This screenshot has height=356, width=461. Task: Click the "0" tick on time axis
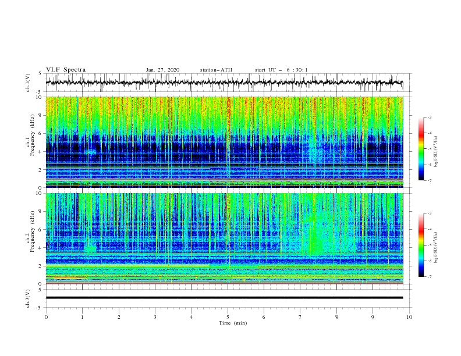(x=46, y=317)
